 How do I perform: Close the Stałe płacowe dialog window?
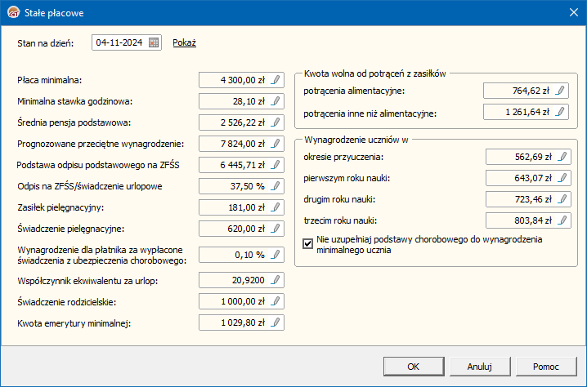point(574,13)
